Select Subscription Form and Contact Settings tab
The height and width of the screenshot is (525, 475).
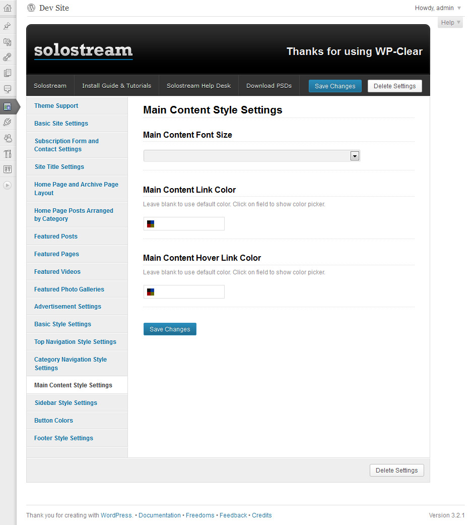(x=77, y=145)
